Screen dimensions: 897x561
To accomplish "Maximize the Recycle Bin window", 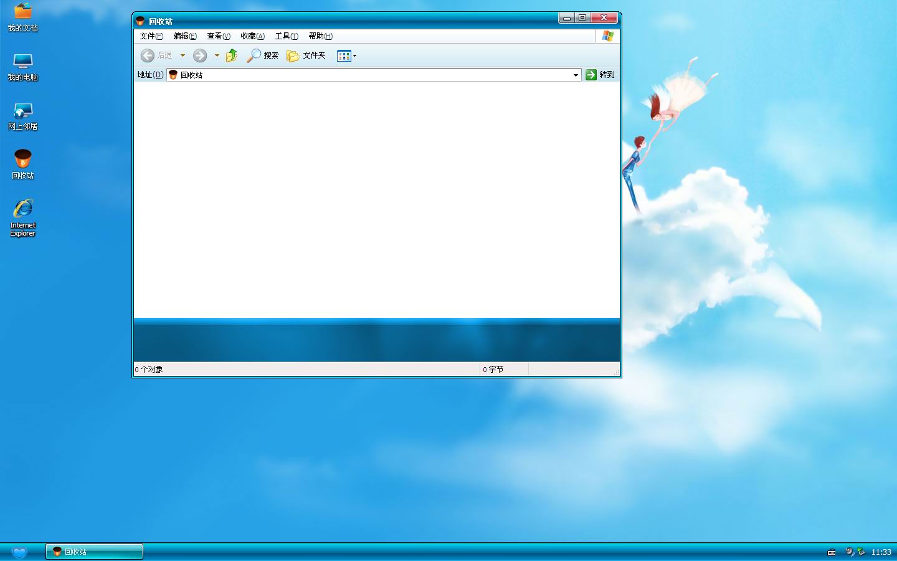I will click(x=582, y=18).
